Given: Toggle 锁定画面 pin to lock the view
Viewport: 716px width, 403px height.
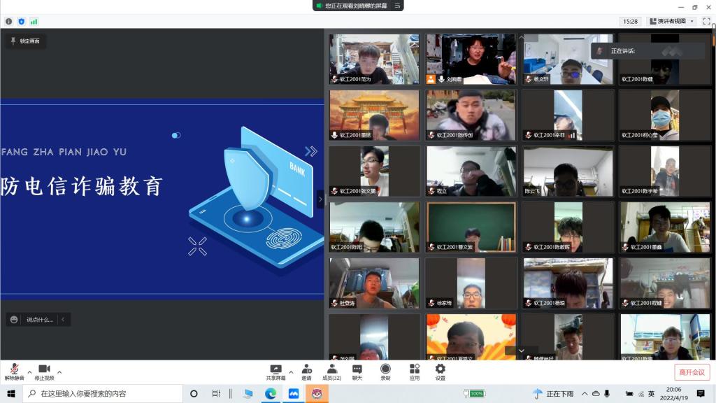Looking at the screenshot, I should pos(25,41).
